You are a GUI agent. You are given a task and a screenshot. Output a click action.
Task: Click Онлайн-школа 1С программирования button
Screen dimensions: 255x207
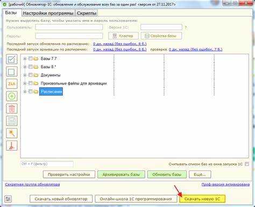136,199
